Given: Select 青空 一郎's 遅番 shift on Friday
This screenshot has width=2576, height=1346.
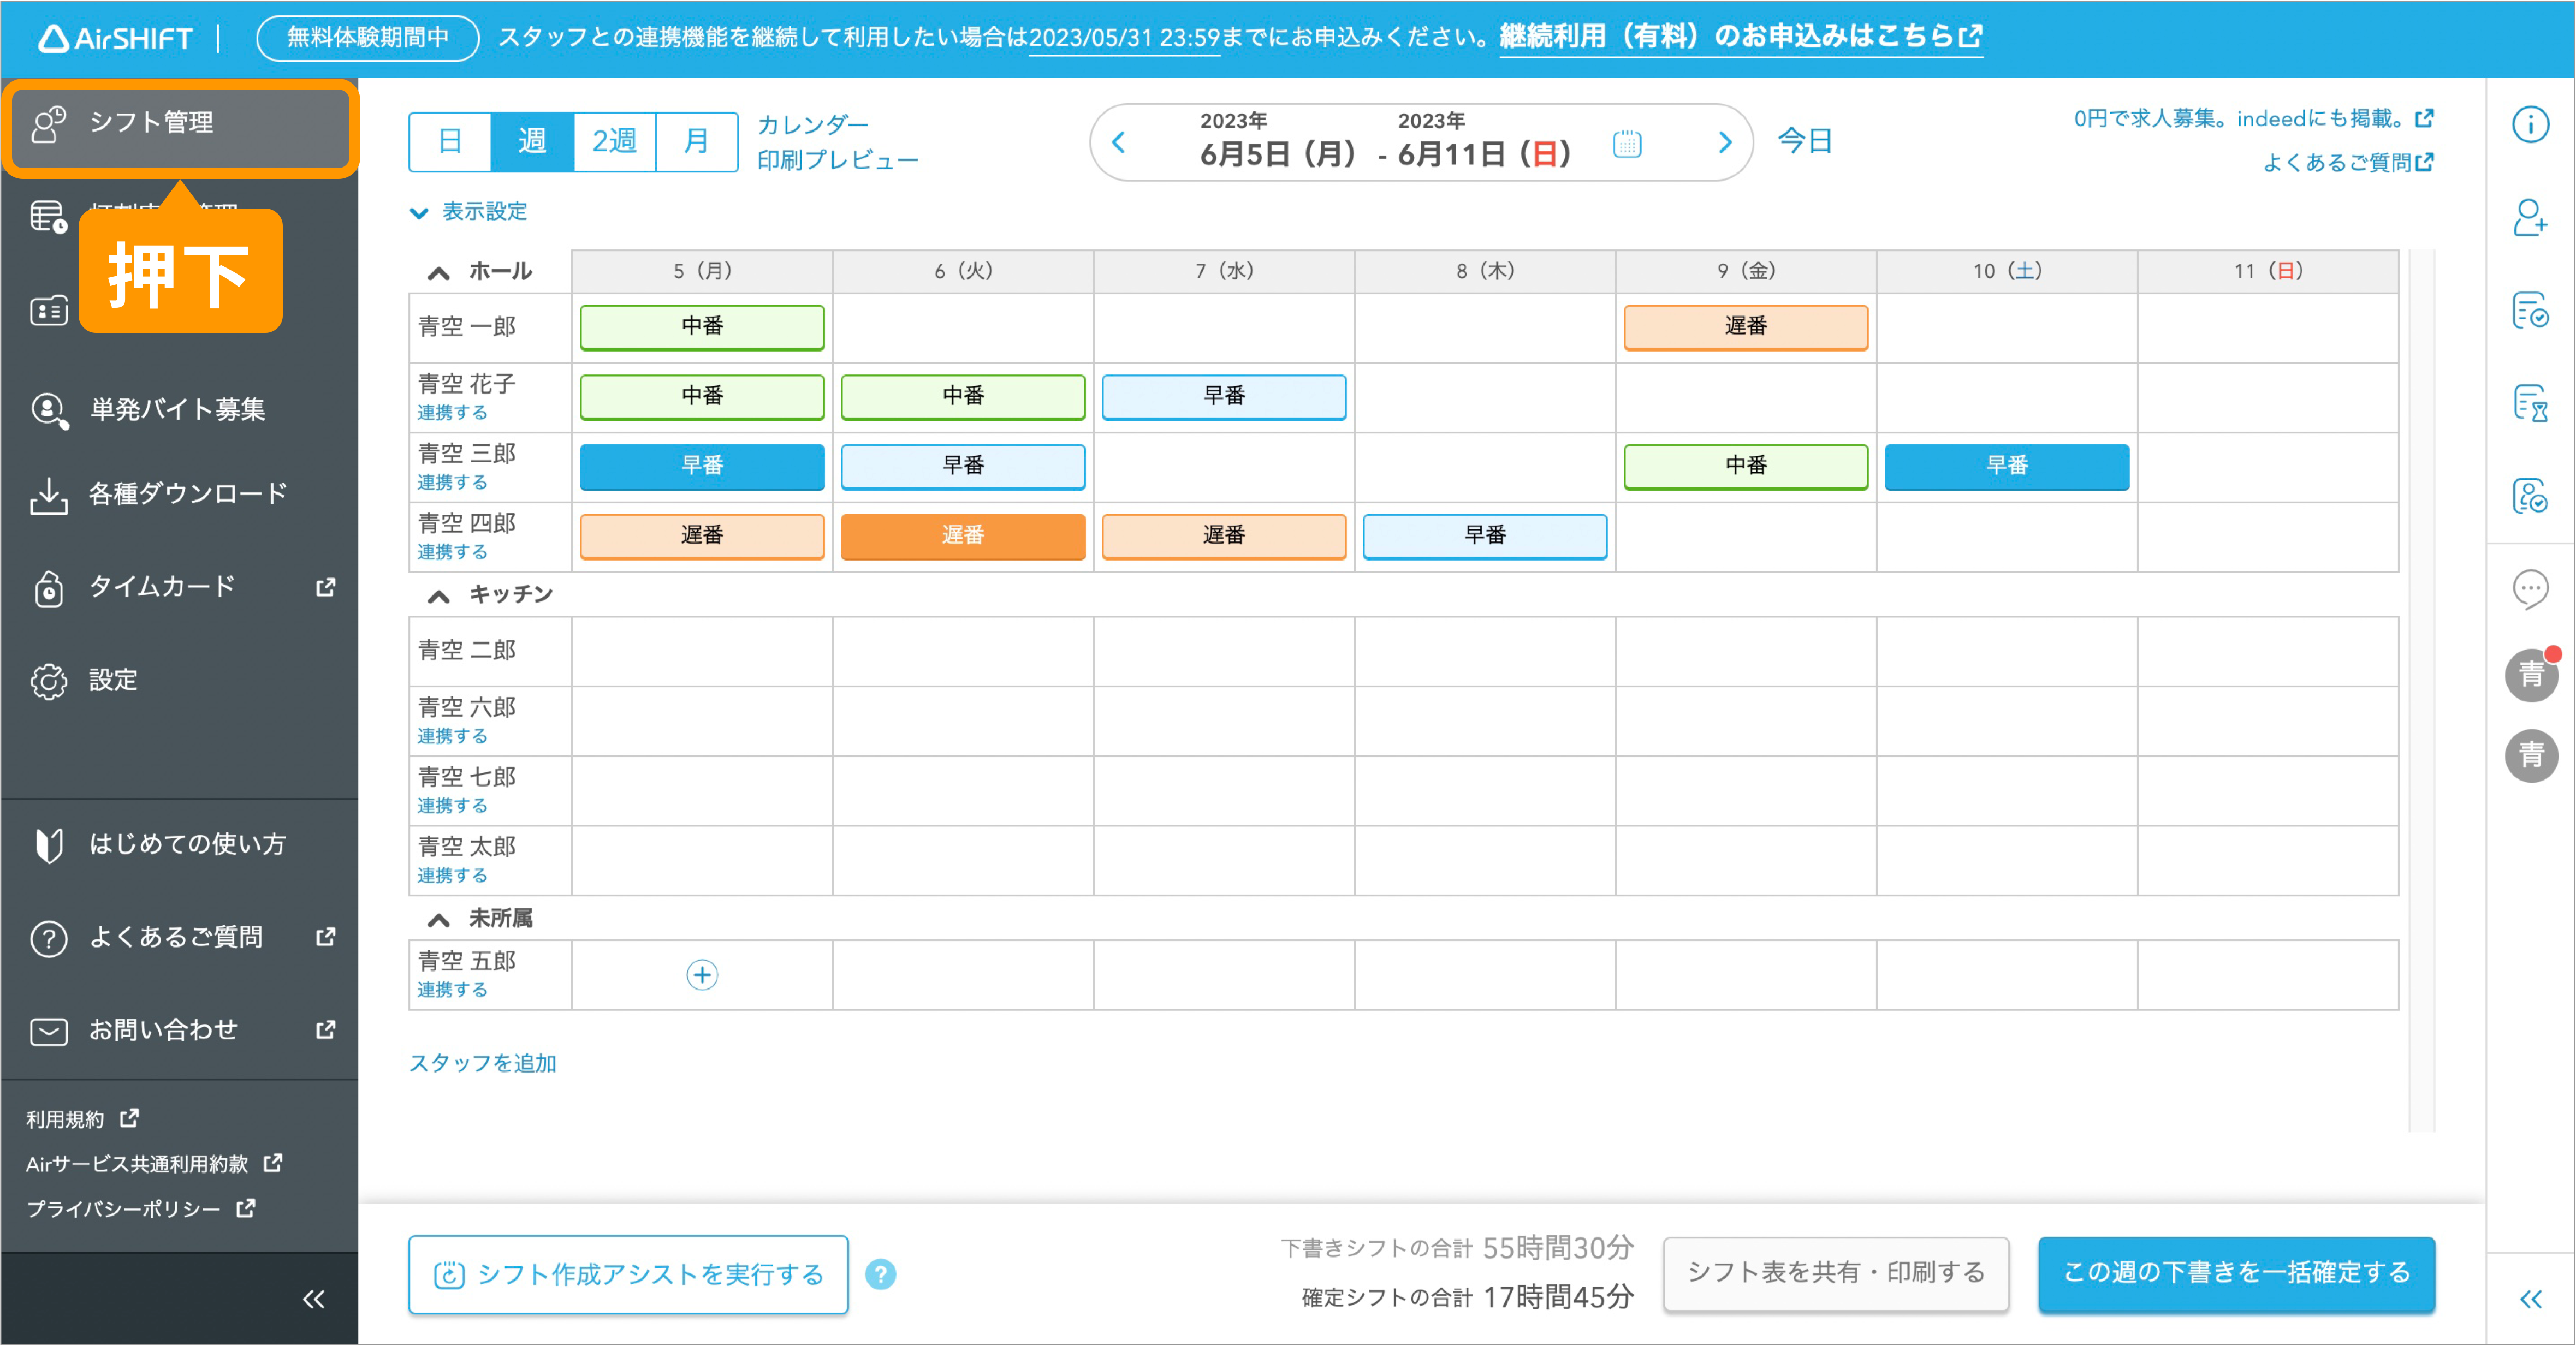Looking at the screenshot, I should click(x=1746, y=327).
